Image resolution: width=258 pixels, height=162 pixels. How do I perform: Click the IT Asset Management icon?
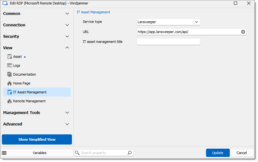click(10, 92)
